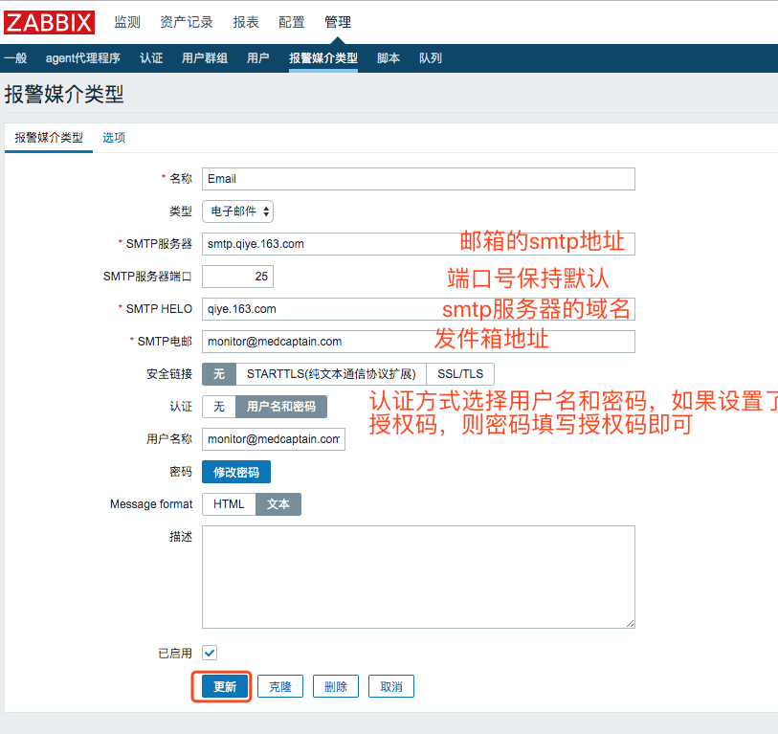Go to the 队列 submenu
This screenshot has width=778, height=734.
(431, 58)
